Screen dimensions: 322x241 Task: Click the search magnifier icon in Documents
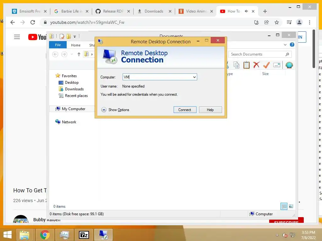pos(287,54)
